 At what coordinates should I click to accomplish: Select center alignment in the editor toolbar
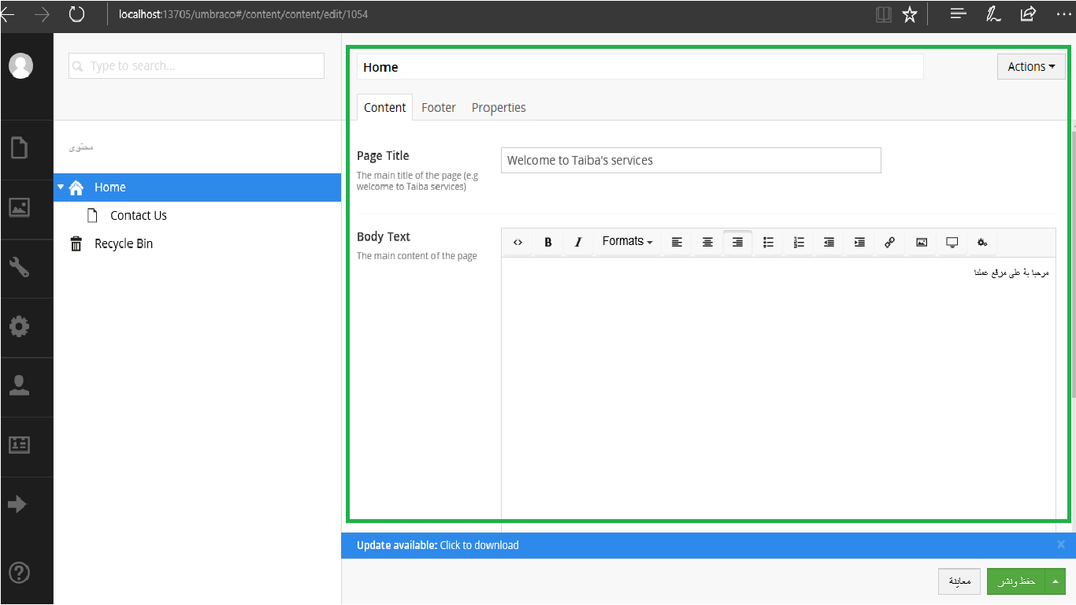click(x=707, y=243)
